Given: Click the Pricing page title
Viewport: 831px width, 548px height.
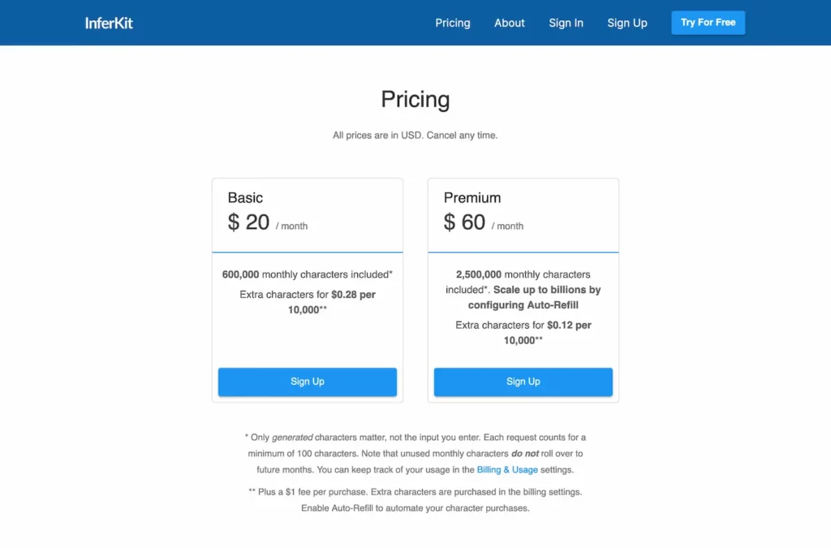Looking at the screenshot, I should point(415,99).
